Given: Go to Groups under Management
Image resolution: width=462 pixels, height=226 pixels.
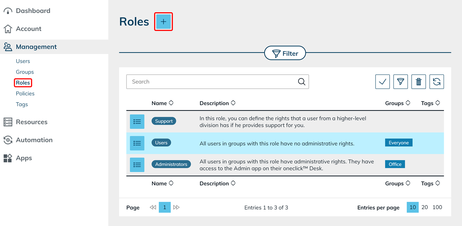Looking at the screenshot, I should point(25,72).
